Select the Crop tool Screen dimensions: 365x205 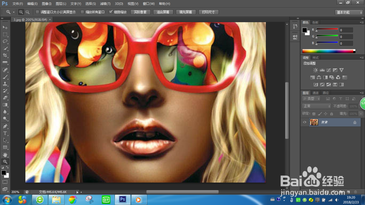(x=5, y=55)
